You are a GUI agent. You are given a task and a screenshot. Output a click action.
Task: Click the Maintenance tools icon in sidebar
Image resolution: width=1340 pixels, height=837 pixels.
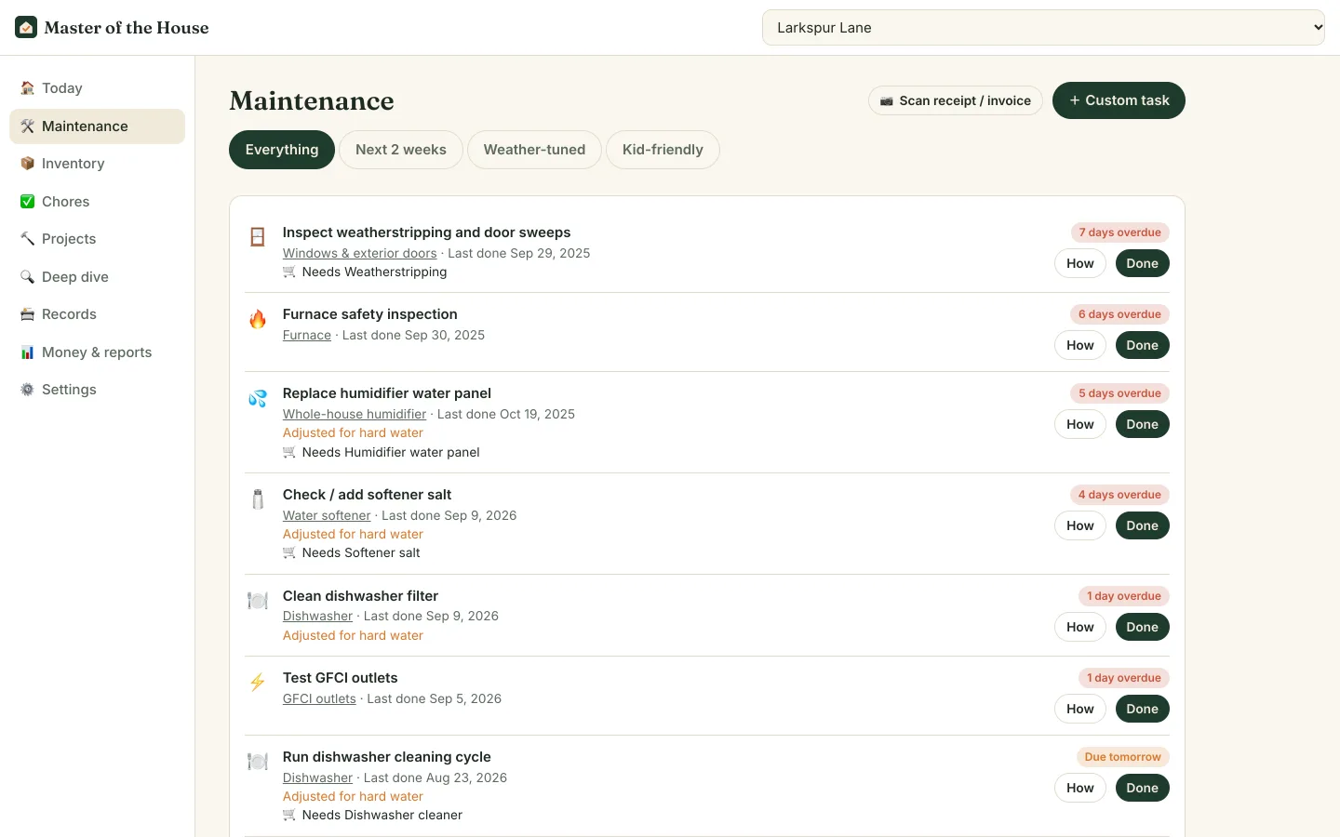click(27, 126)
